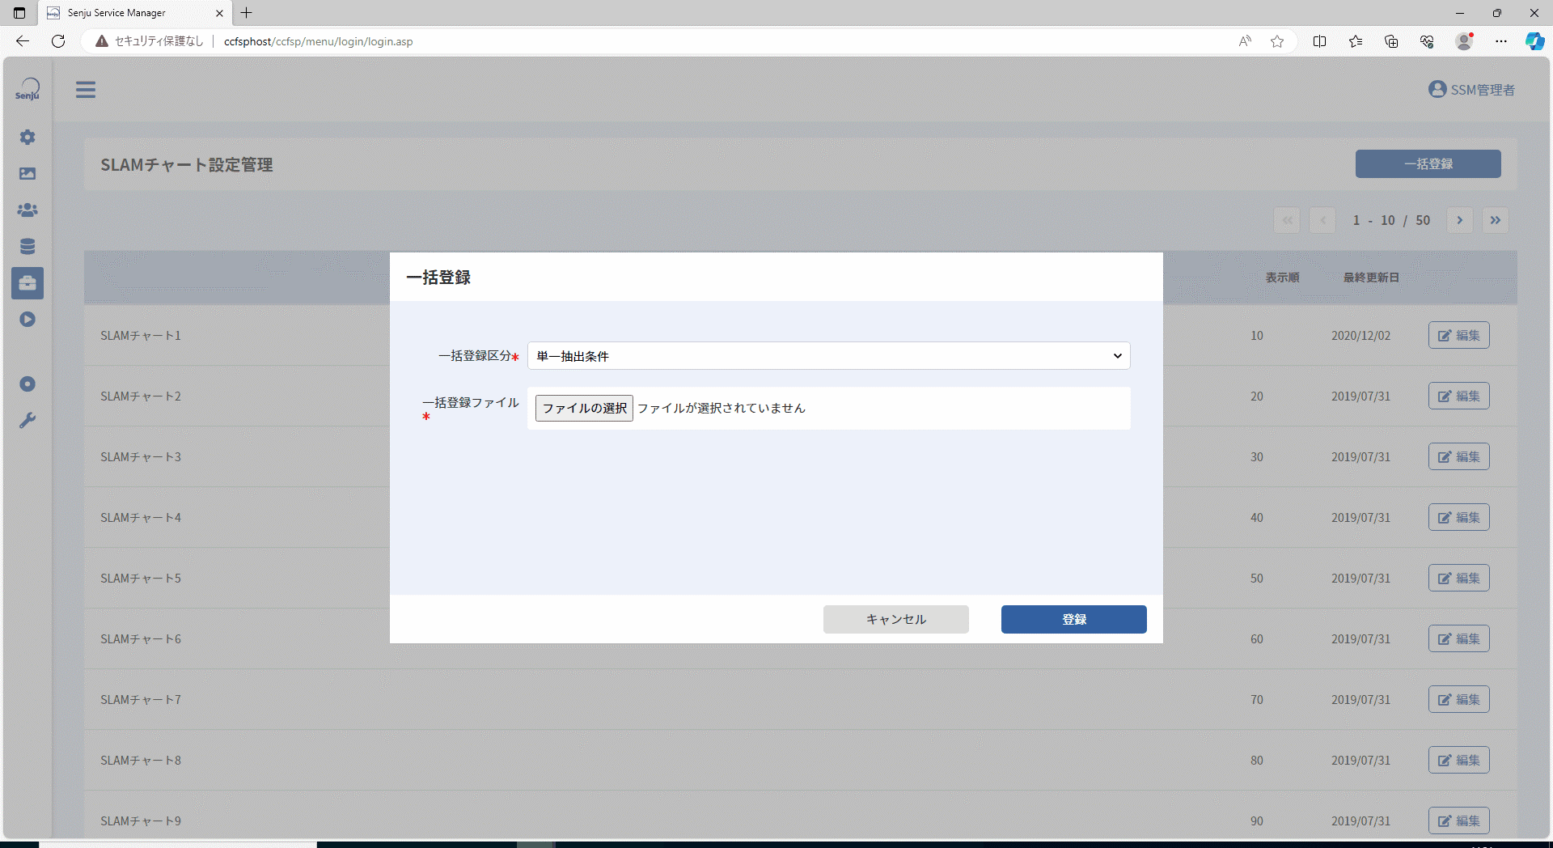Click the キャンセル button
The height and width of the screenshot is (848, 1553).
pos(896,619)
